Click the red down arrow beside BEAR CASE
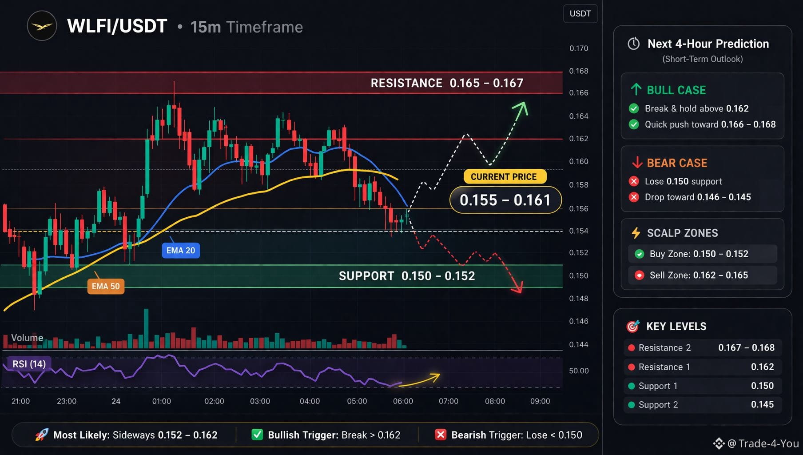Screen dimensions: 803x455 click(x=637, y=163)
